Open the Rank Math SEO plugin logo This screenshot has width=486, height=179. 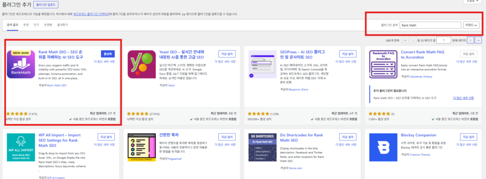[20, 64]
